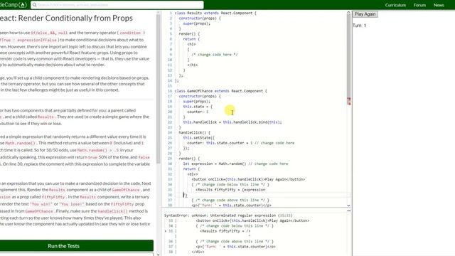This screenshot has height=256, width=455.
Task: Click 'counter: 1' on line 20
Action: click(198, 112)
